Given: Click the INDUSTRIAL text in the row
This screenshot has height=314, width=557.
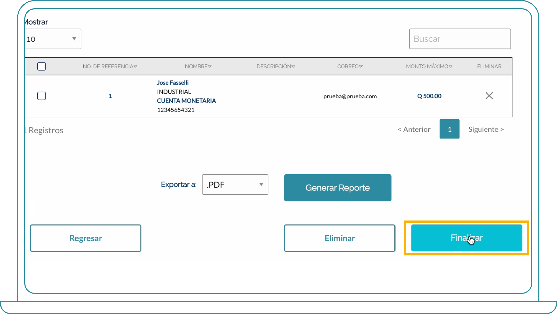Looking at the screenshot, I should click(174, 92).
